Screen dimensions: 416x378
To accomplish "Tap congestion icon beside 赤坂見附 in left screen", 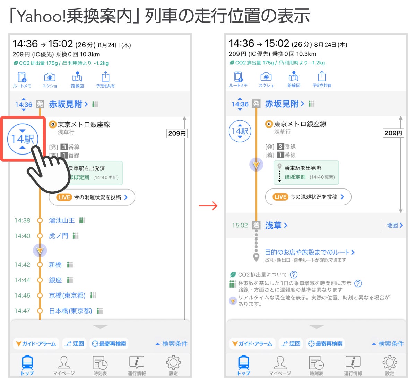I will pos(95,104).
